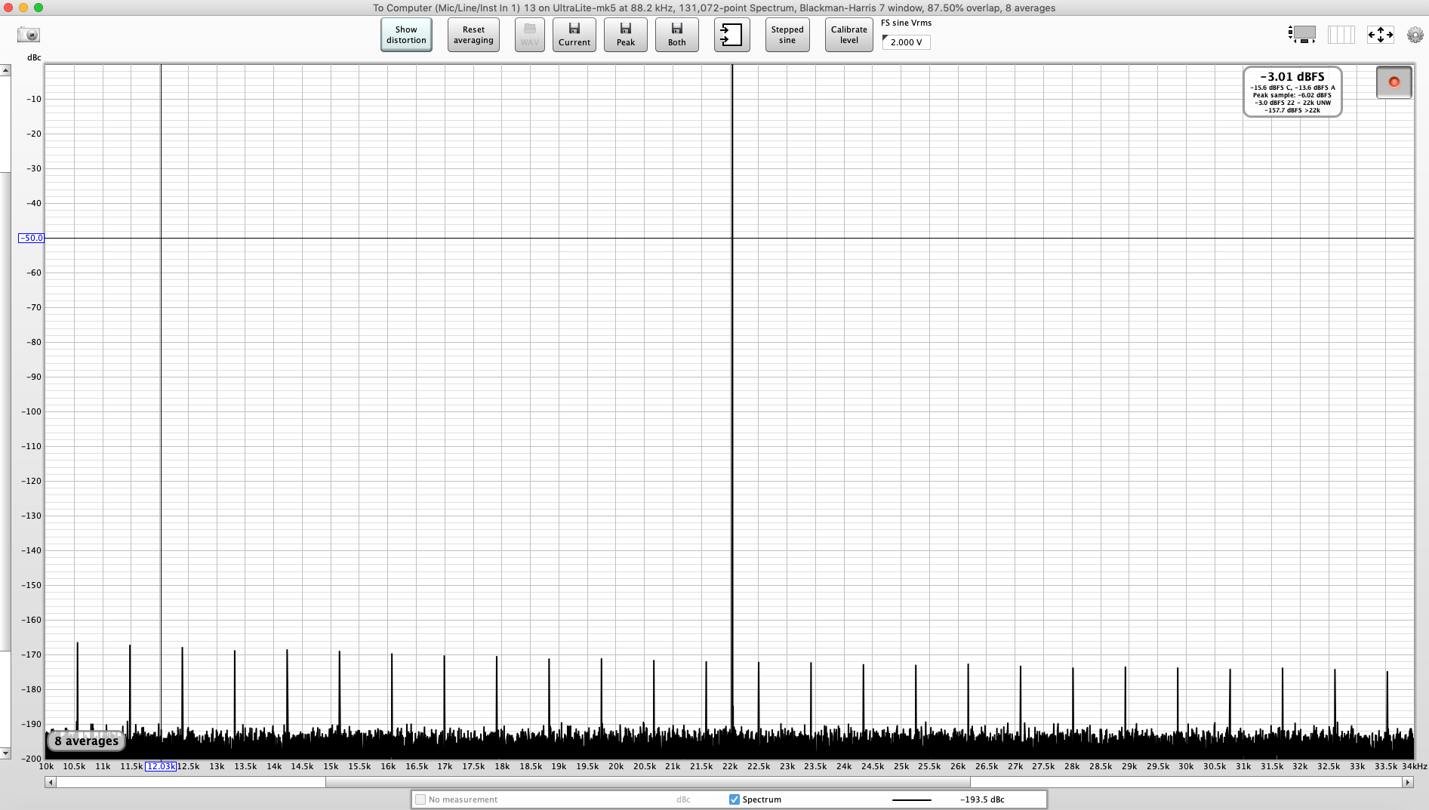Start a Stepped sine measurement
The height and width of the screenshot is (810, 1429).
(787, 35)
